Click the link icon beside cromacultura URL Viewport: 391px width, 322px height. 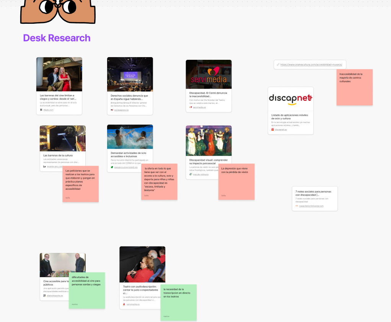coord(278,64)
